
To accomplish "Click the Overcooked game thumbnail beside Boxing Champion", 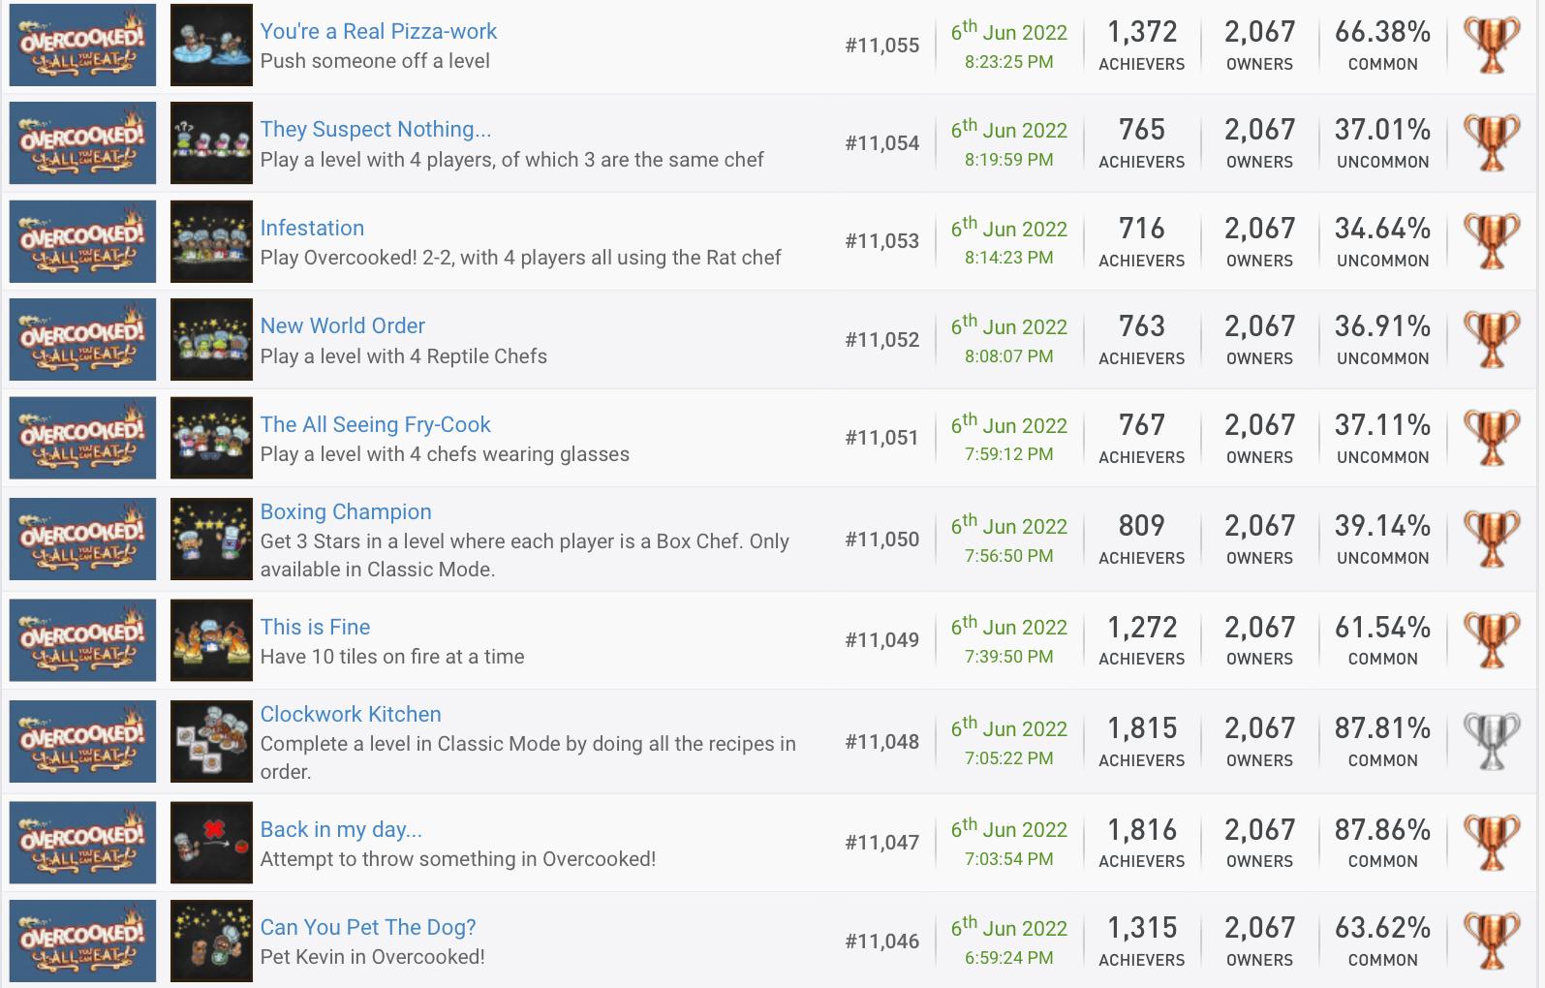I will pos(82,539).
